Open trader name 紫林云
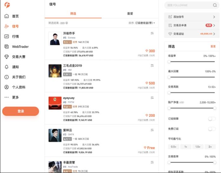This screenshot has height=173, width=221. 67,130
